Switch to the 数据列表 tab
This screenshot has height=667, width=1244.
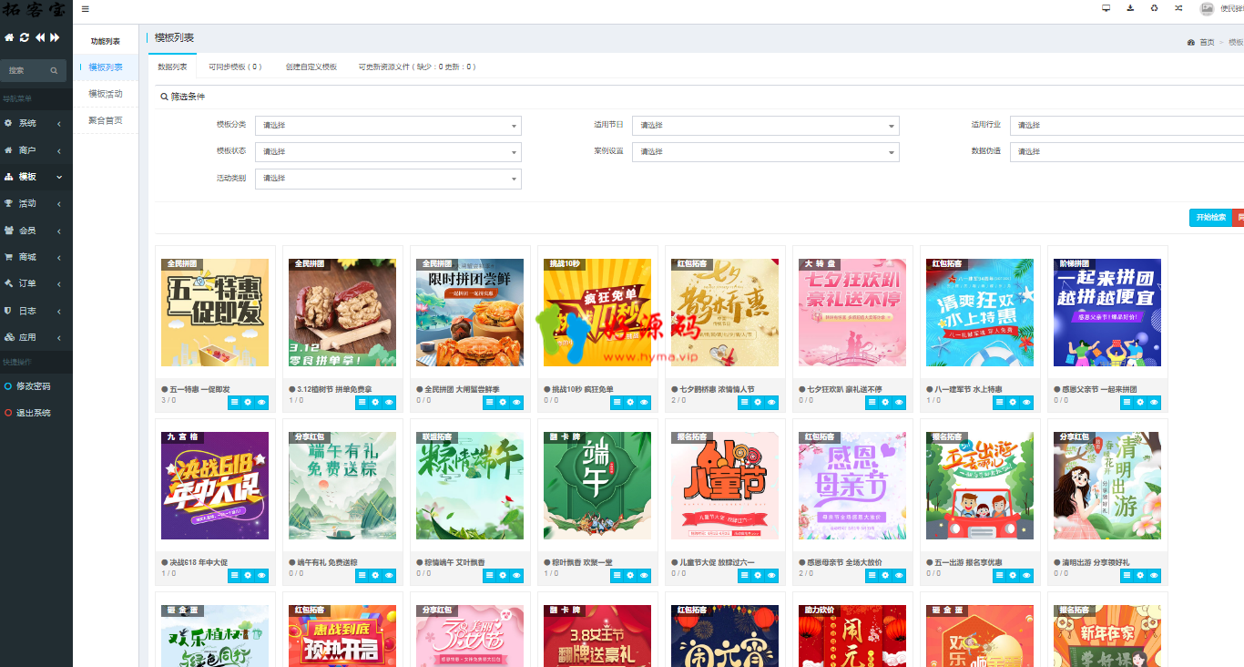point(172,67)
